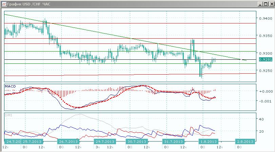Click the DMI indicator label
The image size is (275, 152).
(8, 115)
